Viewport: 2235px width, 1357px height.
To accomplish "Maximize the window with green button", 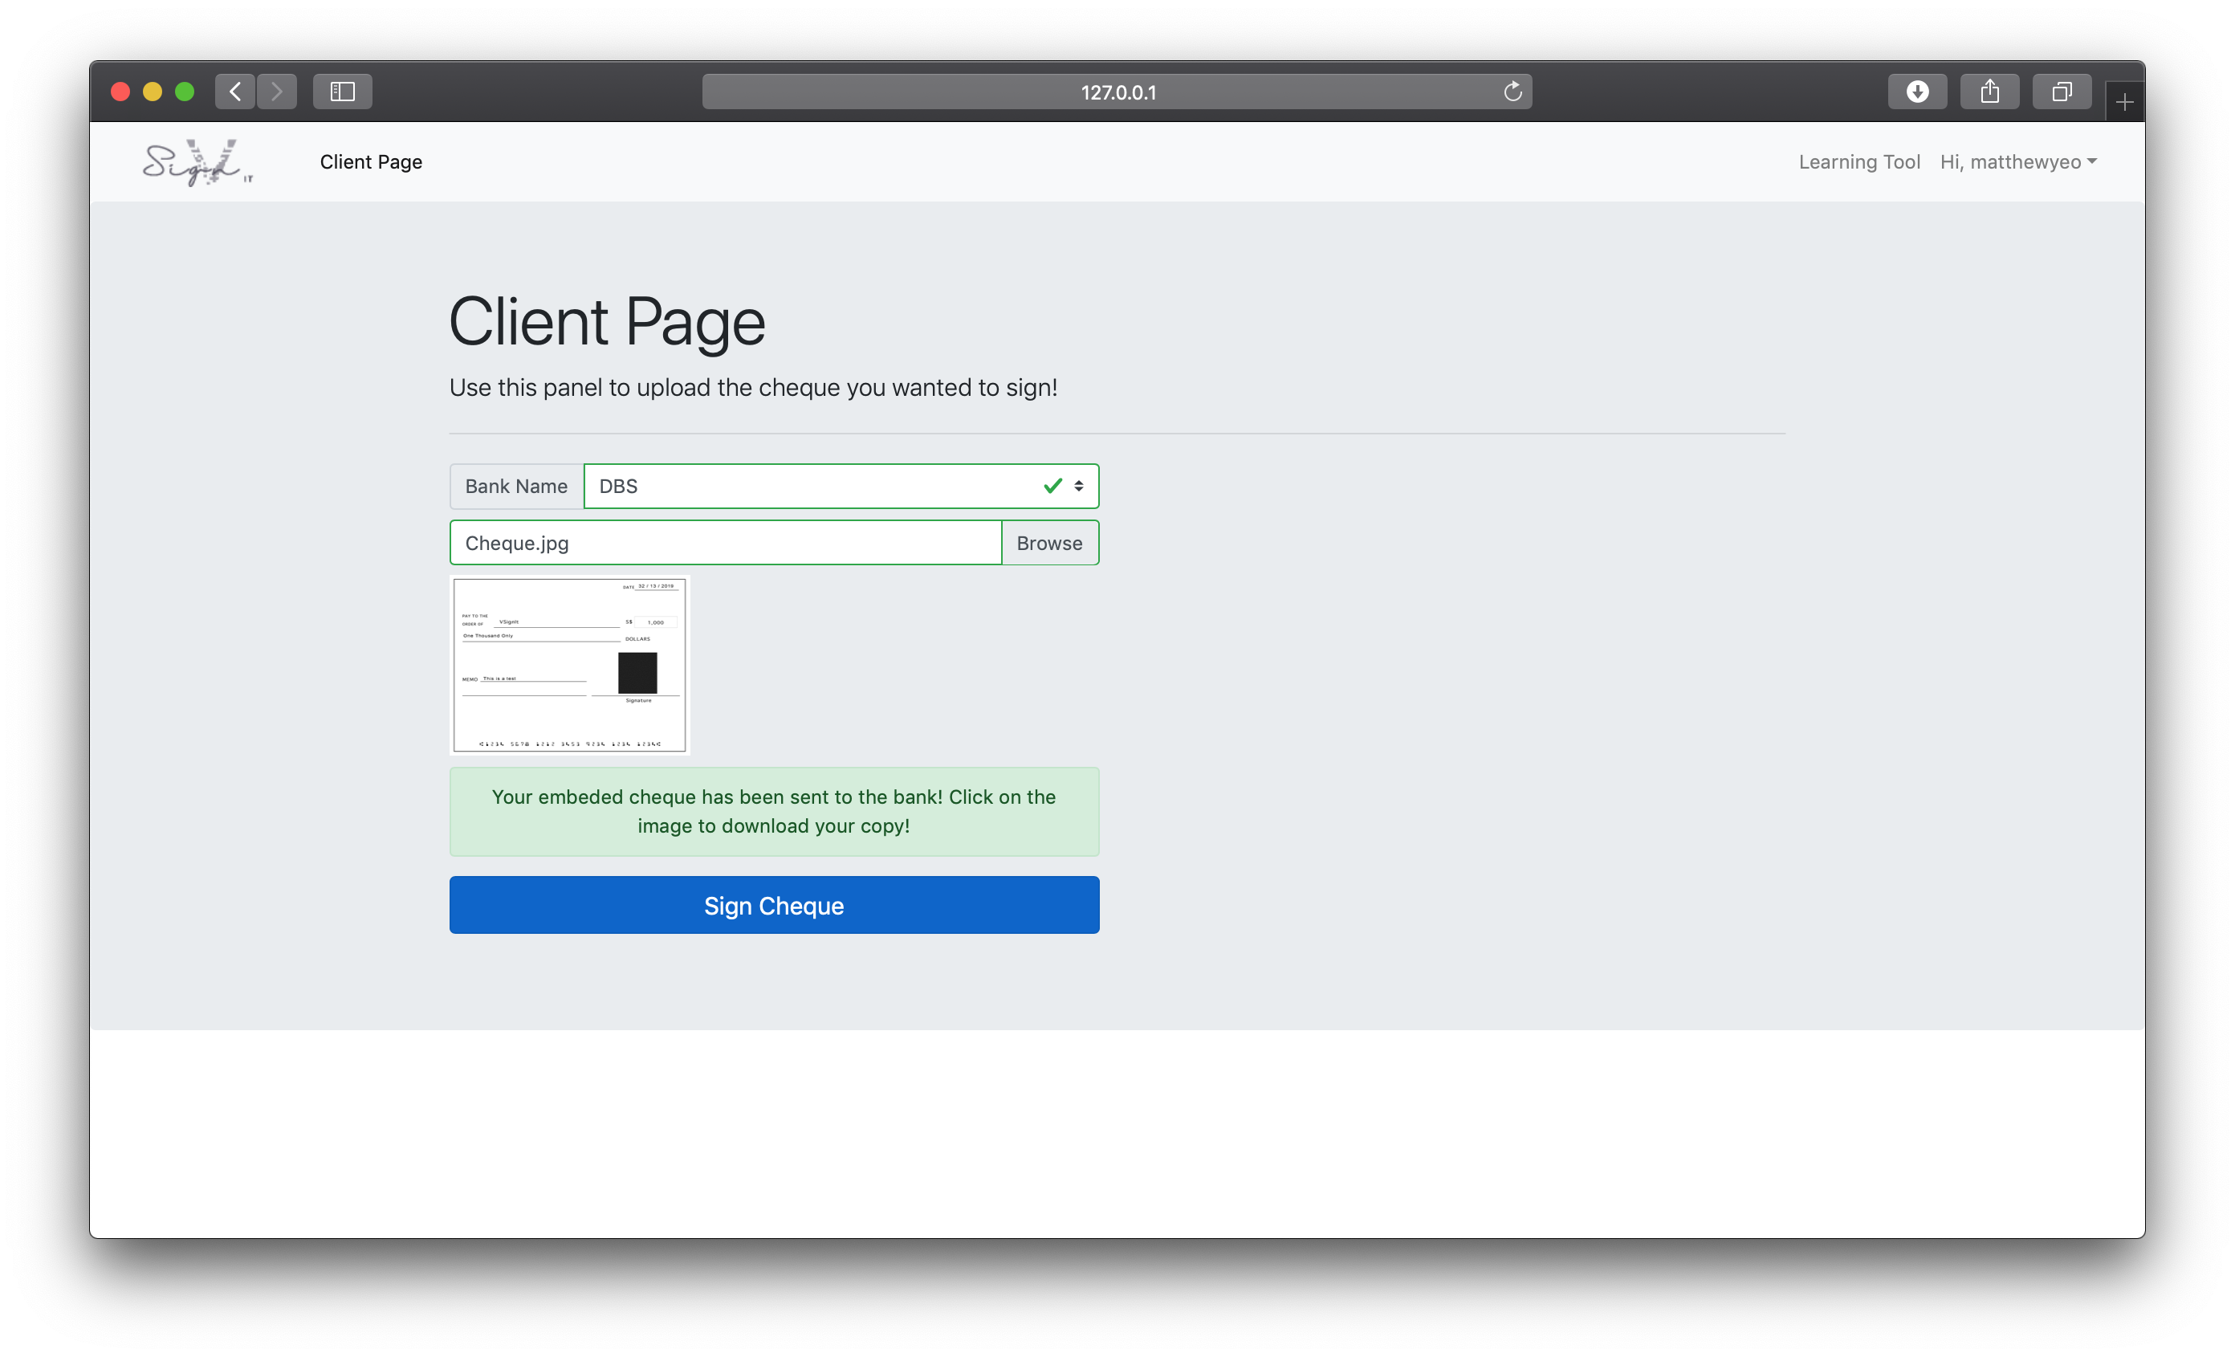I will coord(185,92).
